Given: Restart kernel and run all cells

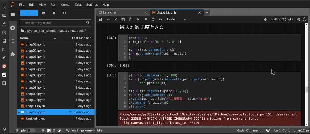Looking at the screenshot, I should (161, 19).
